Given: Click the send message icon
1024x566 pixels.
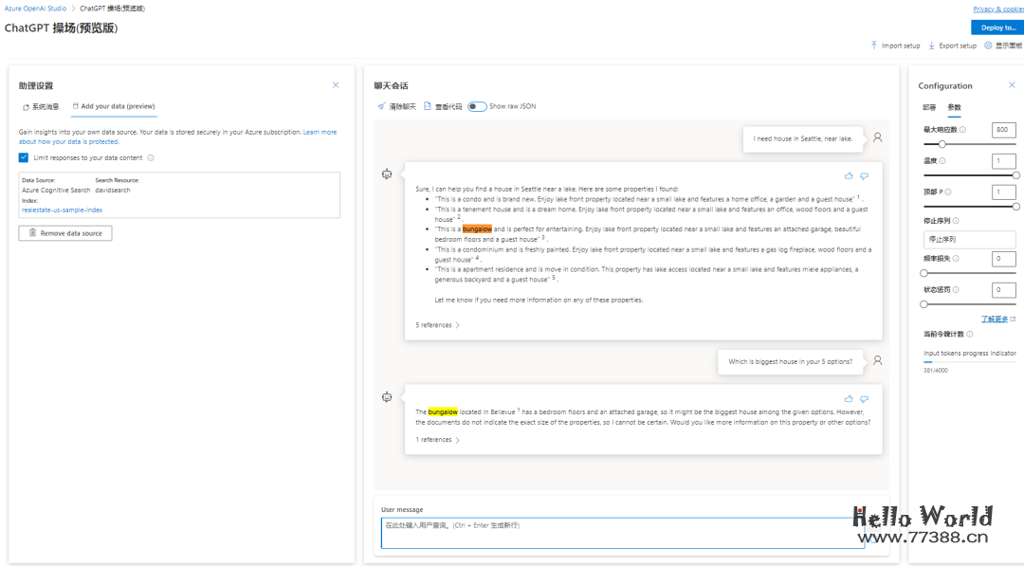Looking at the screenshot, I should pyautogui.click(x=876, y=534).
